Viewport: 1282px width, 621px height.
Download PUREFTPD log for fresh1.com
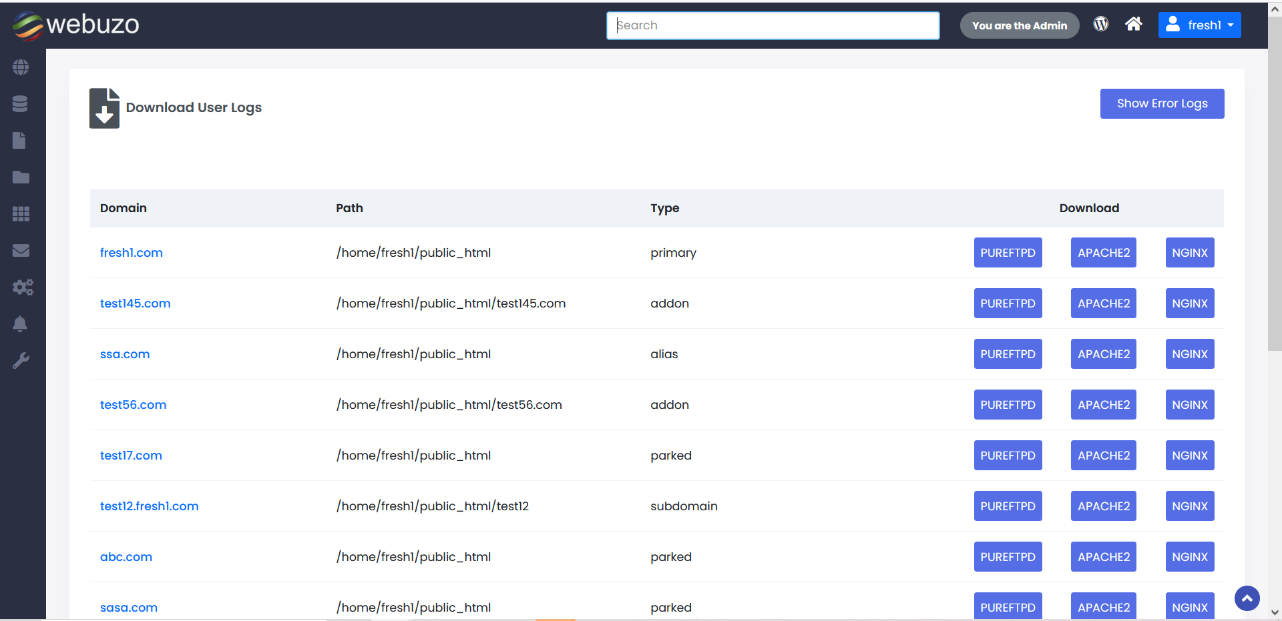[1008, 253]
